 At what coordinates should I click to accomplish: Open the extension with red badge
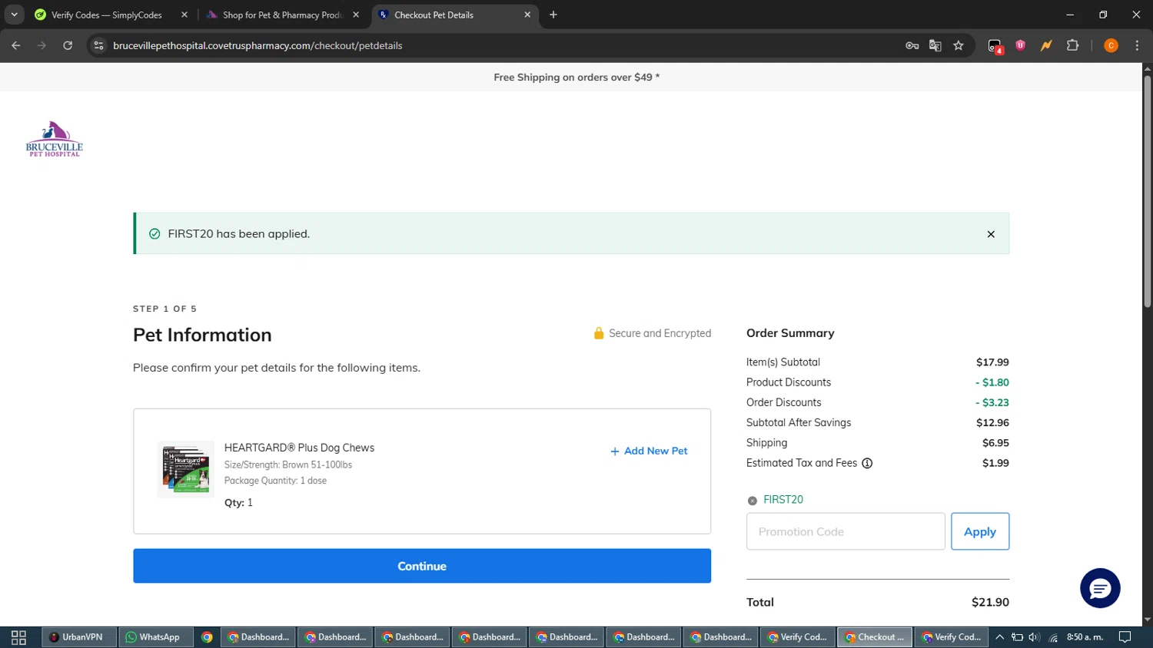[x=995, y=46]
